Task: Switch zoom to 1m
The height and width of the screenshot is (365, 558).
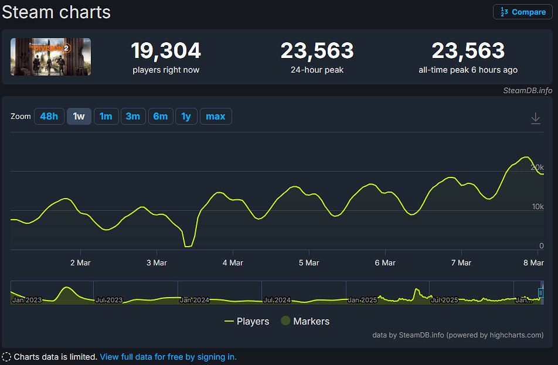Action: tap(106, 117)
